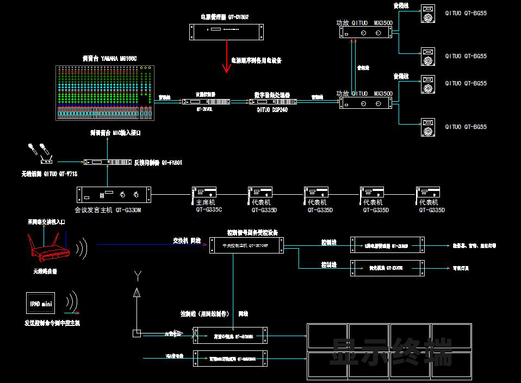Select the central control host unit
This screenshot has height=383, width=521.
coord(246,246)
